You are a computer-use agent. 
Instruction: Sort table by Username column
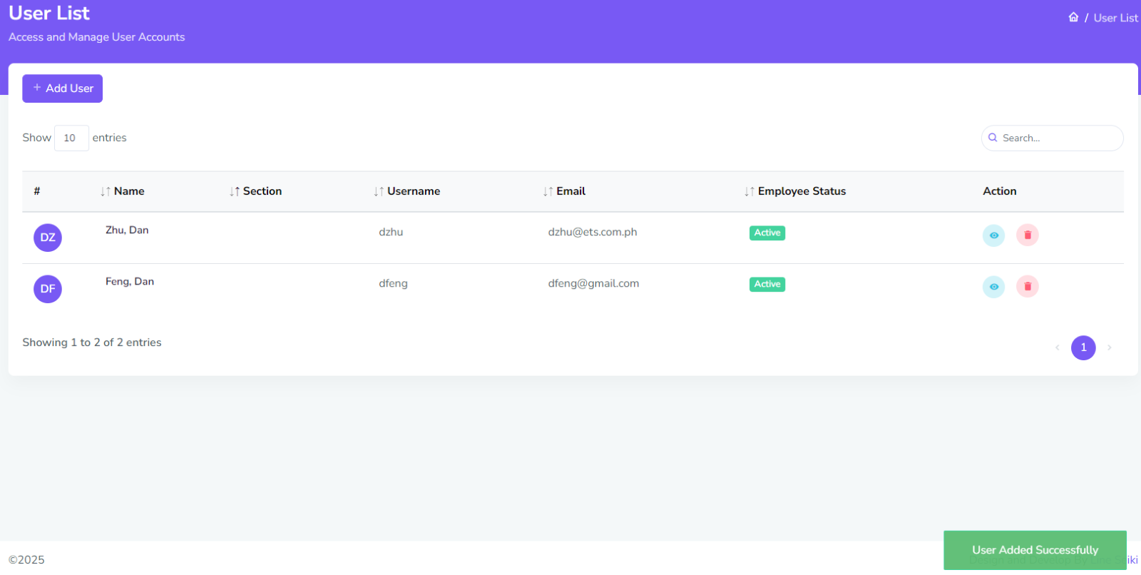pyautogui.click(x=413, y=191)
